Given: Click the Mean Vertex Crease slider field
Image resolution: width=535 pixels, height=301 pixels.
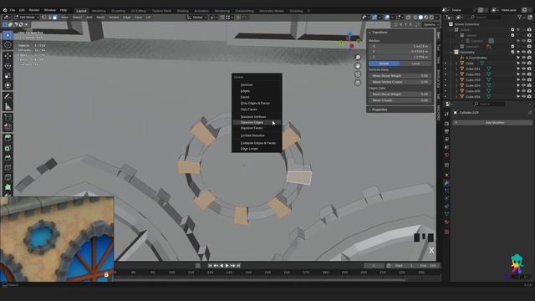Looking at the screenshot, I should (x=400, y=82).
